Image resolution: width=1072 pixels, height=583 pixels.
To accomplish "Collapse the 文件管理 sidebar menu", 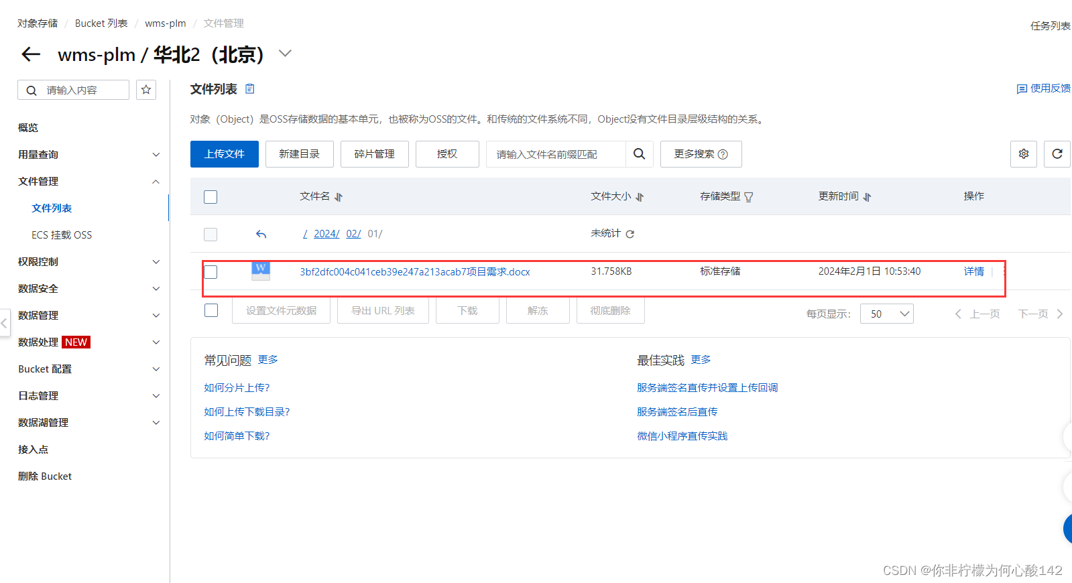I will click(156, 182).
